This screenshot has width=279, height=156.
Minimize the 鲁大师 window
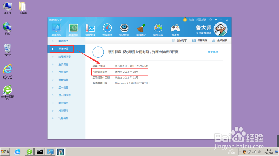[221, 20]
